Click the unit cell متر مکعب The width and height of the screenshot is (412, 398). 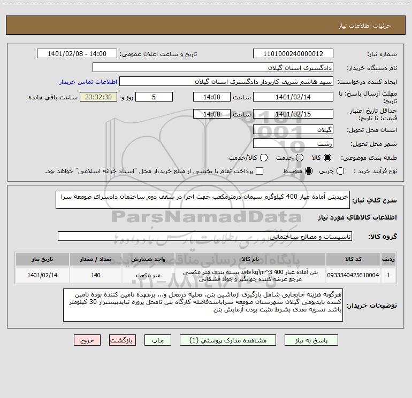(x=148, y=275)
